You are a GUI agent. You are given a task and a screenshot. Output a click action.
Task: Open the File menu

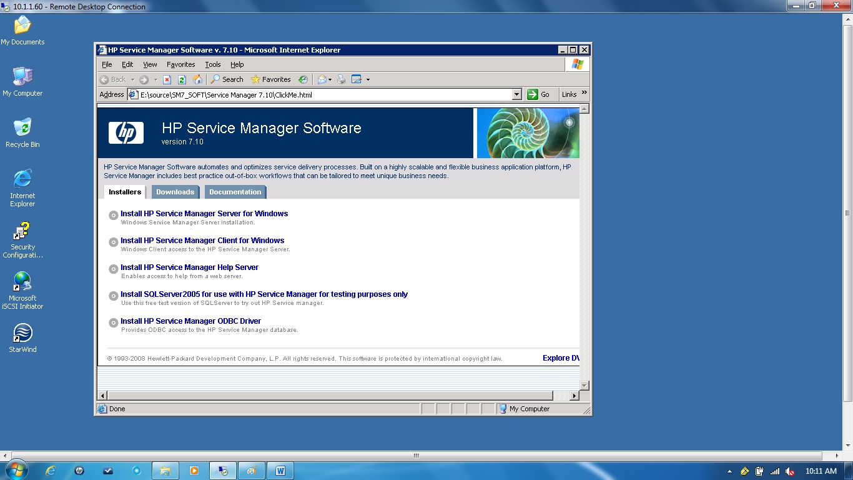point(107,64)
